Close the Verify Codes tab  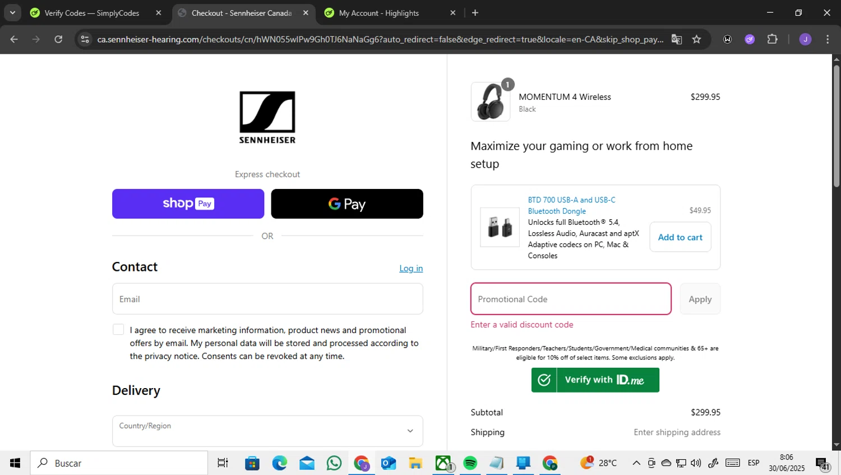159,13
